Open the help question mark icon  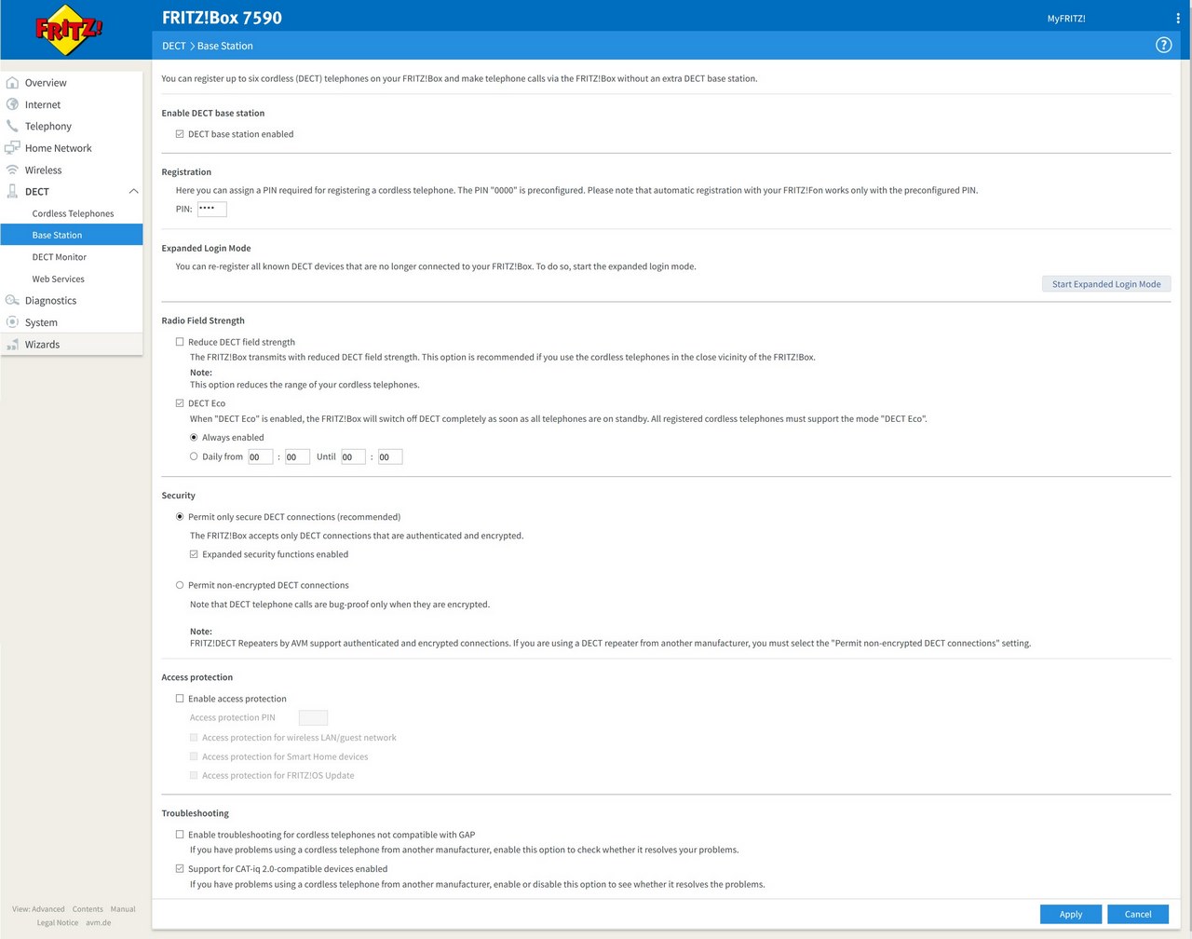click(1163, 45)
